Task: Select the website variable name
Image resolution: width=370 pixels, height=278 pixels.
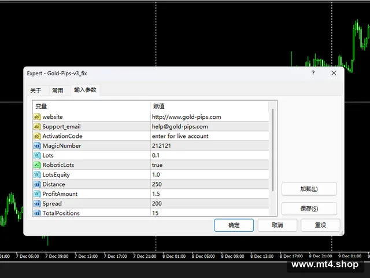Action: [x=53, y=117]
